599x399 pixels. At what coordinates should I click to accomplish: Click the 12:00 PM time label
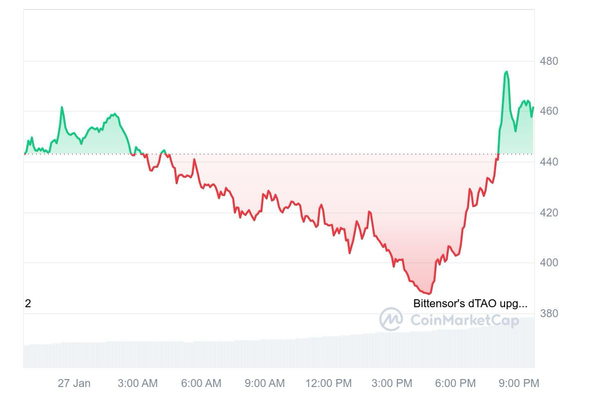[x=328, y=384]
